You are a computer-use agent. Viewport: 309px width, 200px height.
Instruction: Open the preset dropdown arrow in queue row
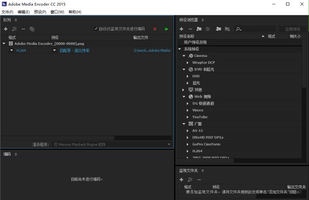click(55, 50)
